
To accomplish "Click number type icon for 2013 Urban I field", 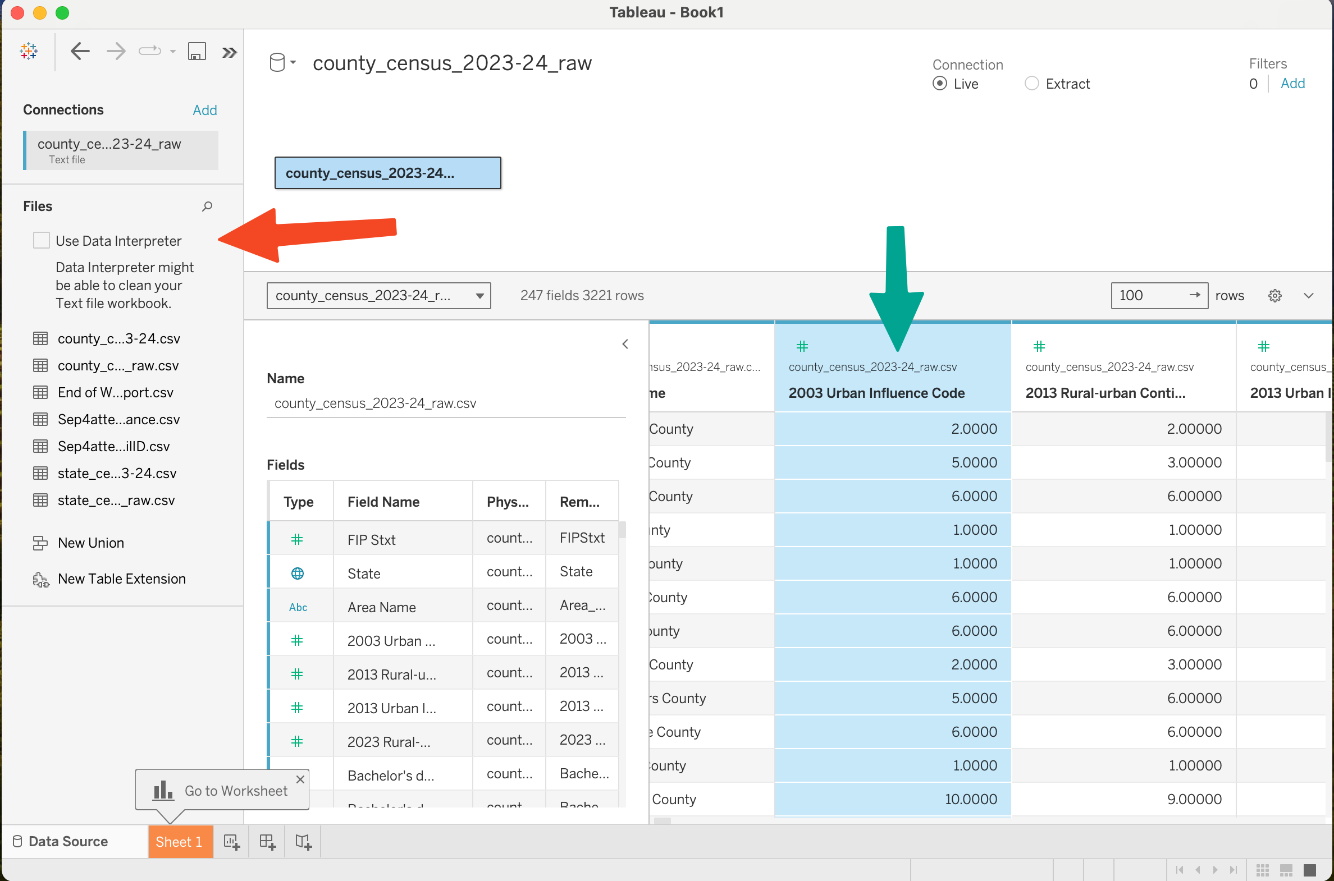I will (x=298, y=708).
